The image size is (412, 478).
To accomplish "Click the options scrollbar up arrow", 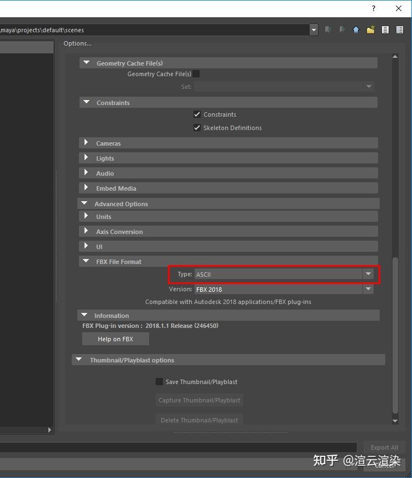I will pos(395,56).
